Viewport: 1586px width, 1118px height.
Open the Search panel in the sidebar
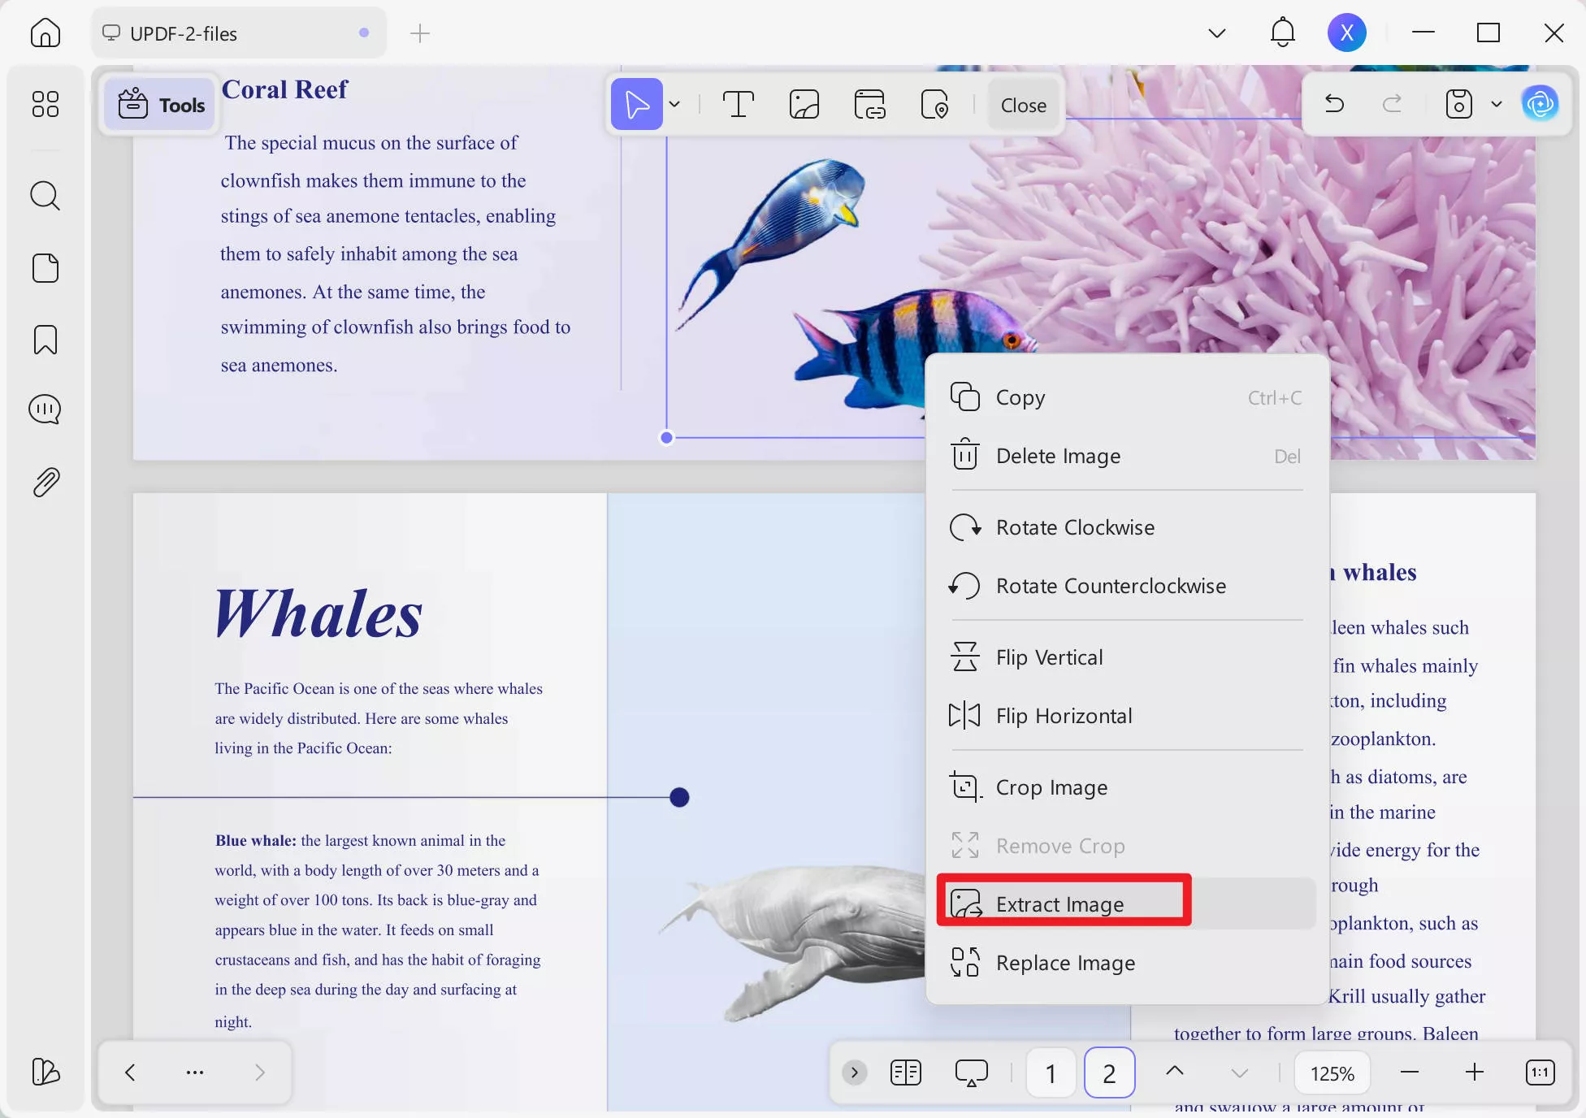click(x=45, y=196)
